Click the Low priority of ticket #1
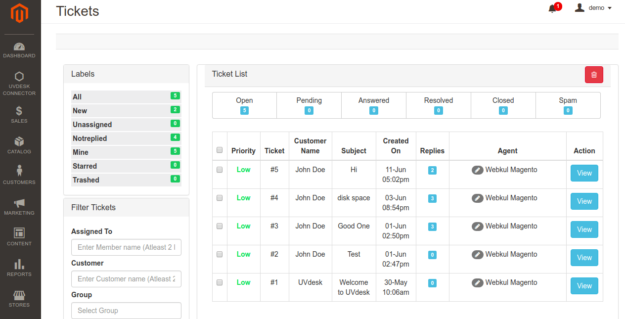This screenshot has height=319, width=625. (x=243, y=282)
